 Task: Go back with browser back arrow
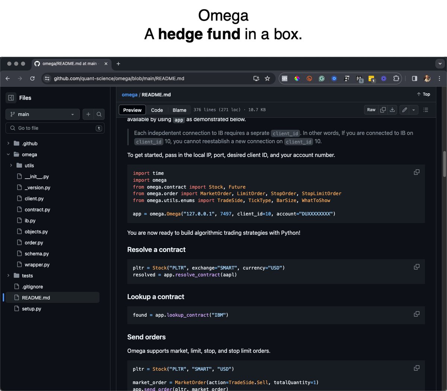coord(8,78)
